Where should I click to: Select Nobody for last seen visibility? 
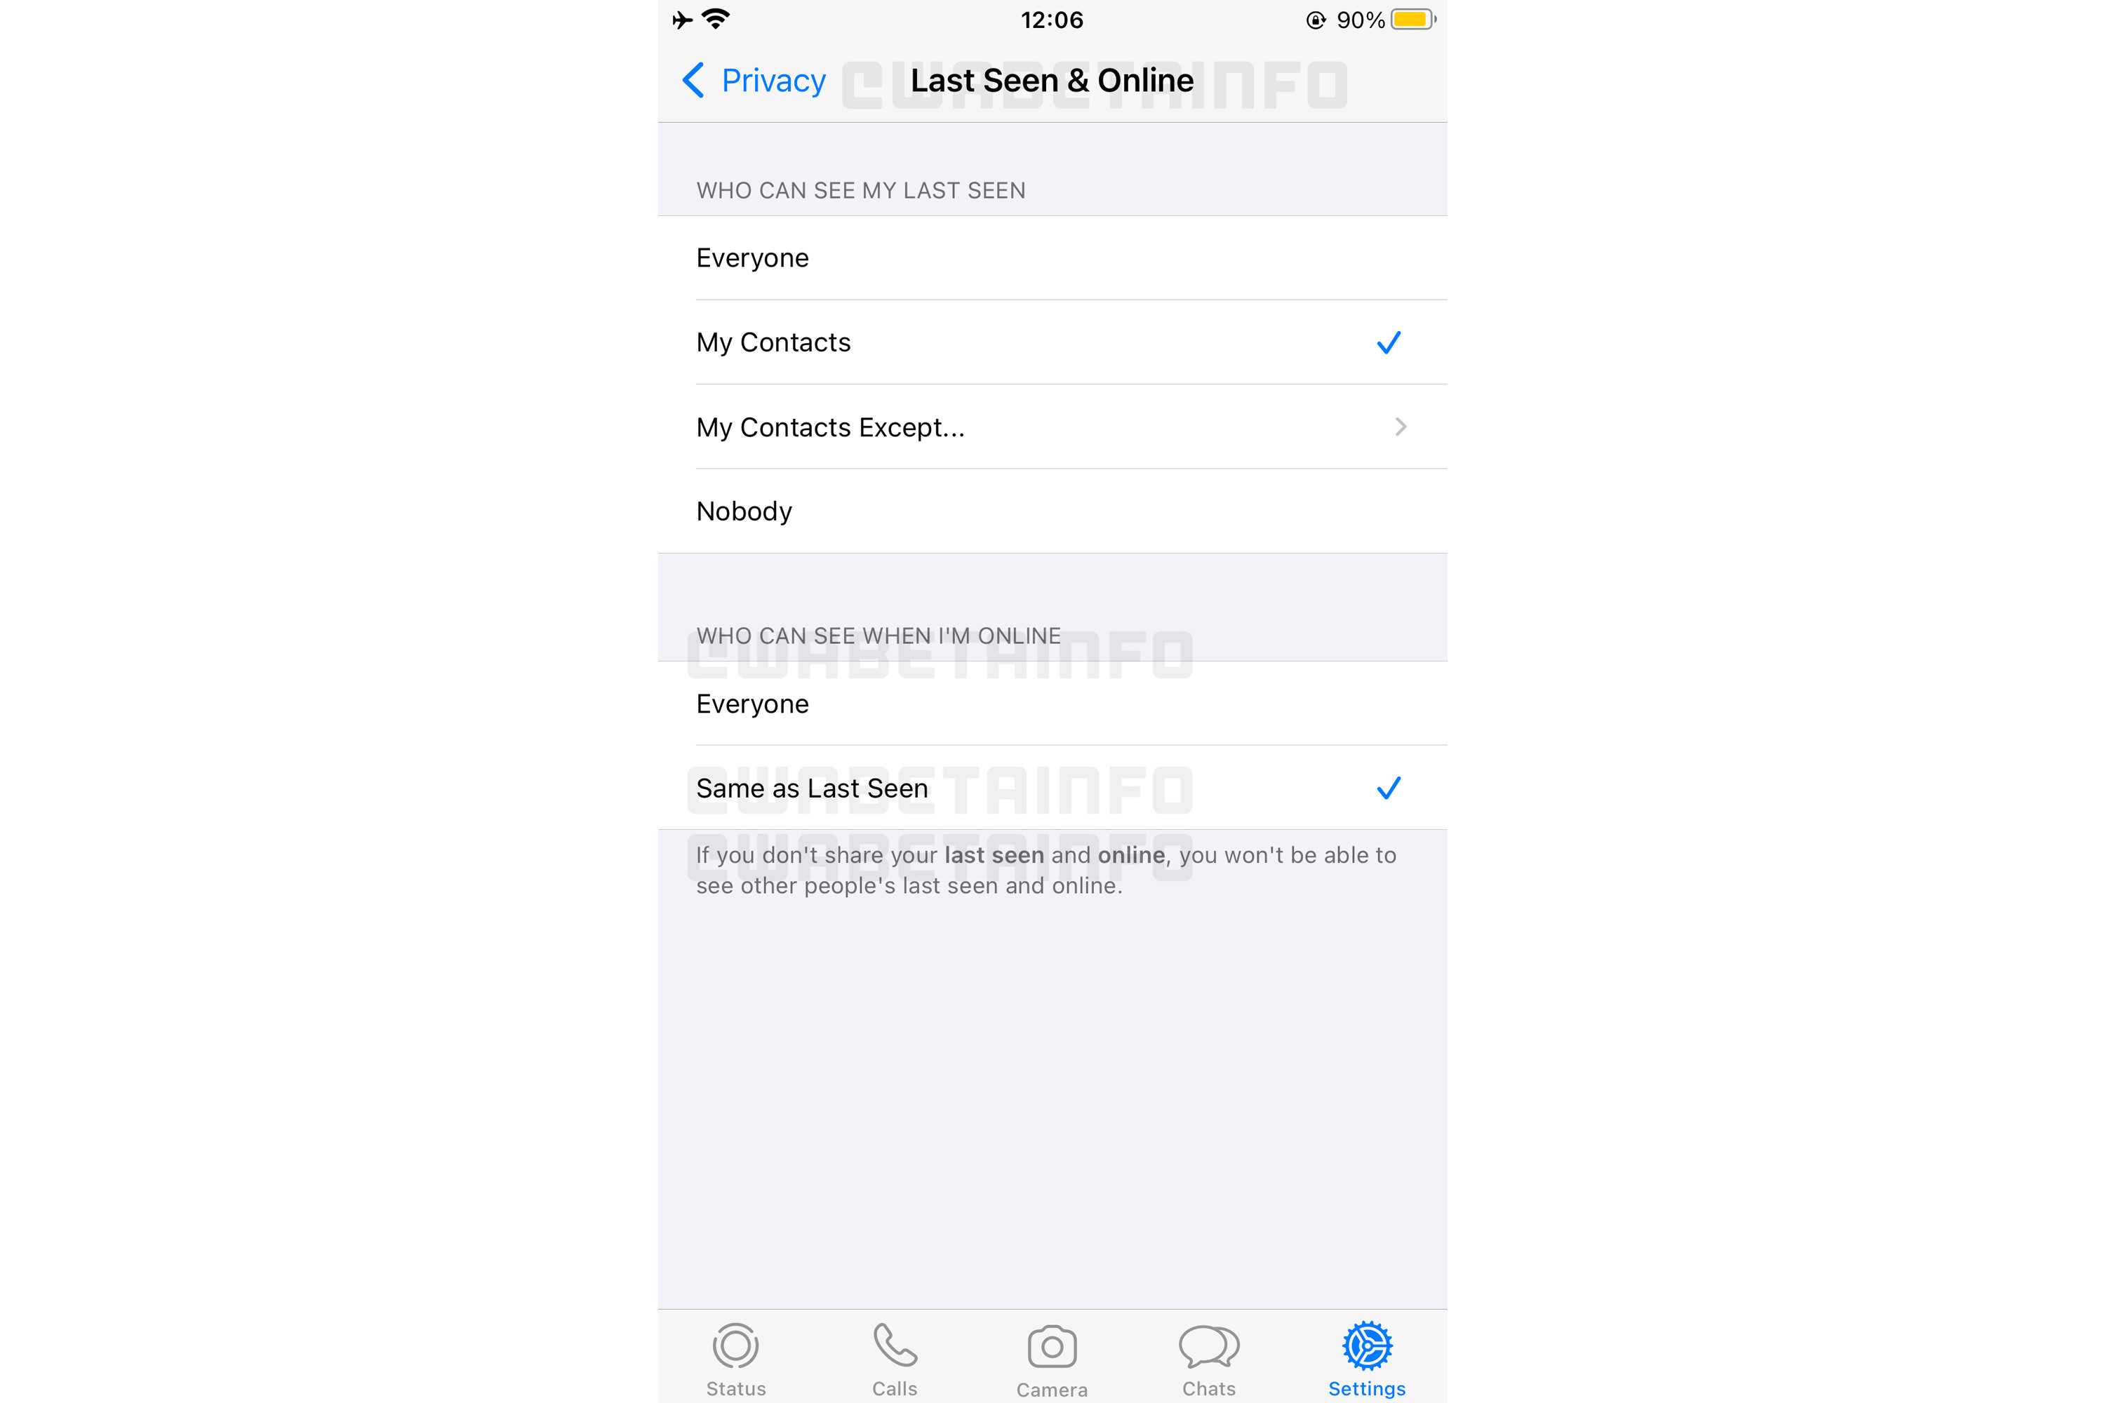point(1052,509)
